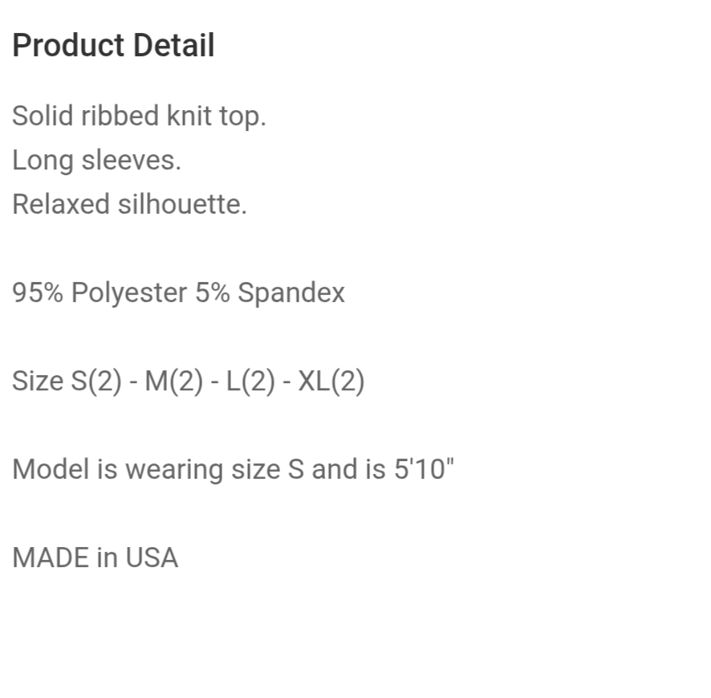This screenshot has width=711, height=698.
Task: Click 'XL(2)' in the size line
Action: point(331,381)
